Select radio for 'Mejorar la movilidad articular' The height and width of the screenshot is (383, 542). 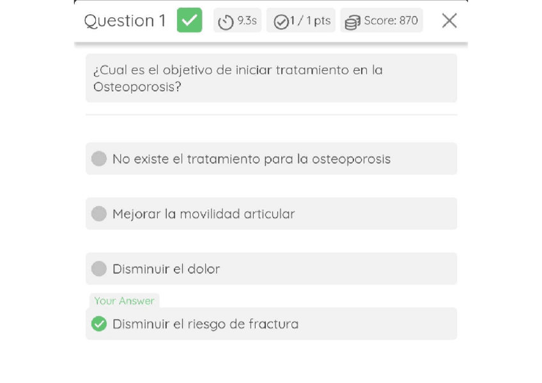pos(99,214)
